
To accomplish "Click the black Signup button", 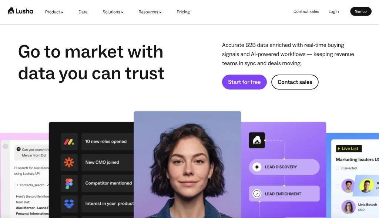I will click(x=360, y=11).
